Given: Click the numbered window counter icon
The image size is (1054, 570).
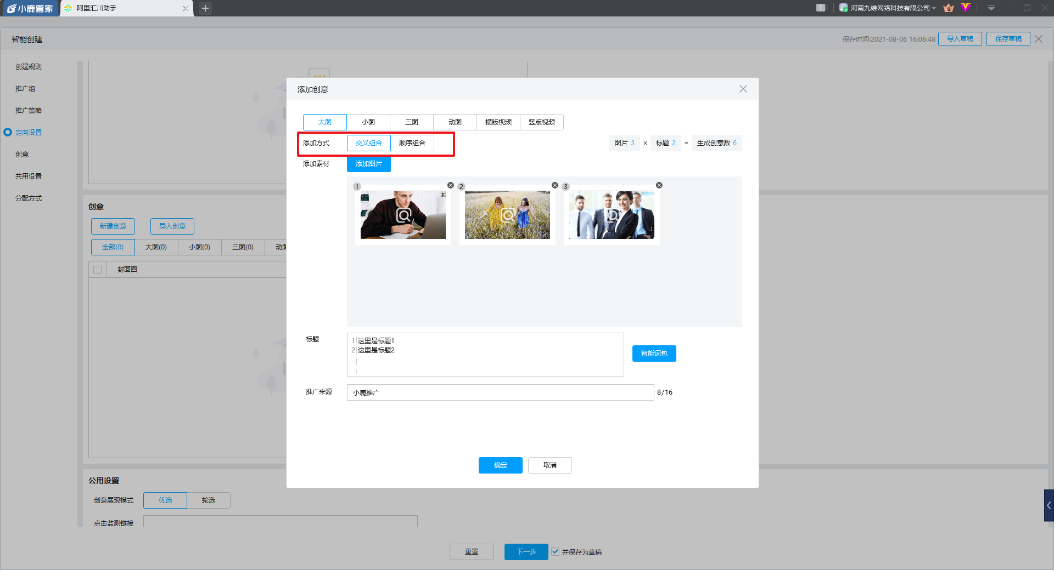Looking at the screenshot, I should coord(822,8).
